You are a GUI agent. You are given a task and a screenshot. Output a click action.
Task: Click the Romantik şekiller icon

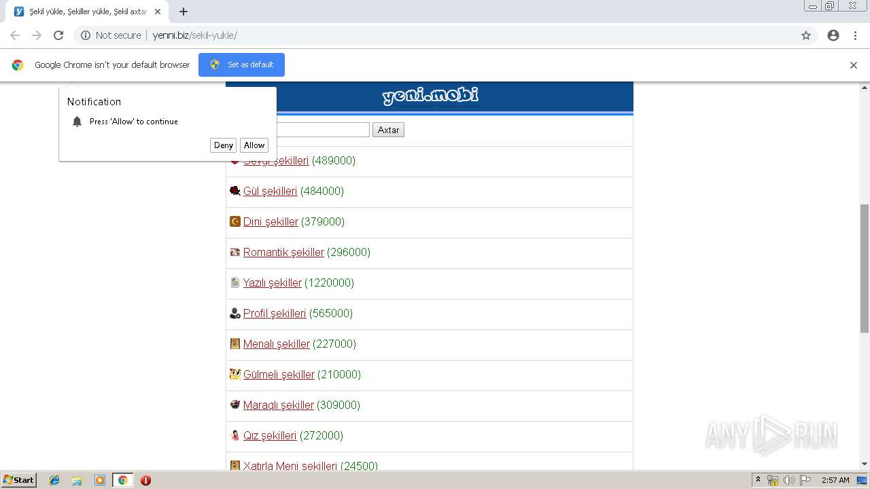(235, 252)
